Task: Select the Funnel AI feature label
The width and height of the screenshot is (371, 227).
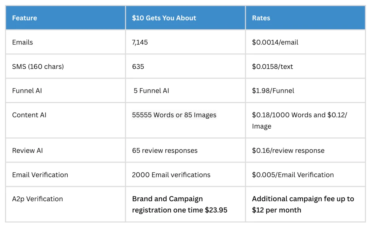Action: tap(27, 91)
